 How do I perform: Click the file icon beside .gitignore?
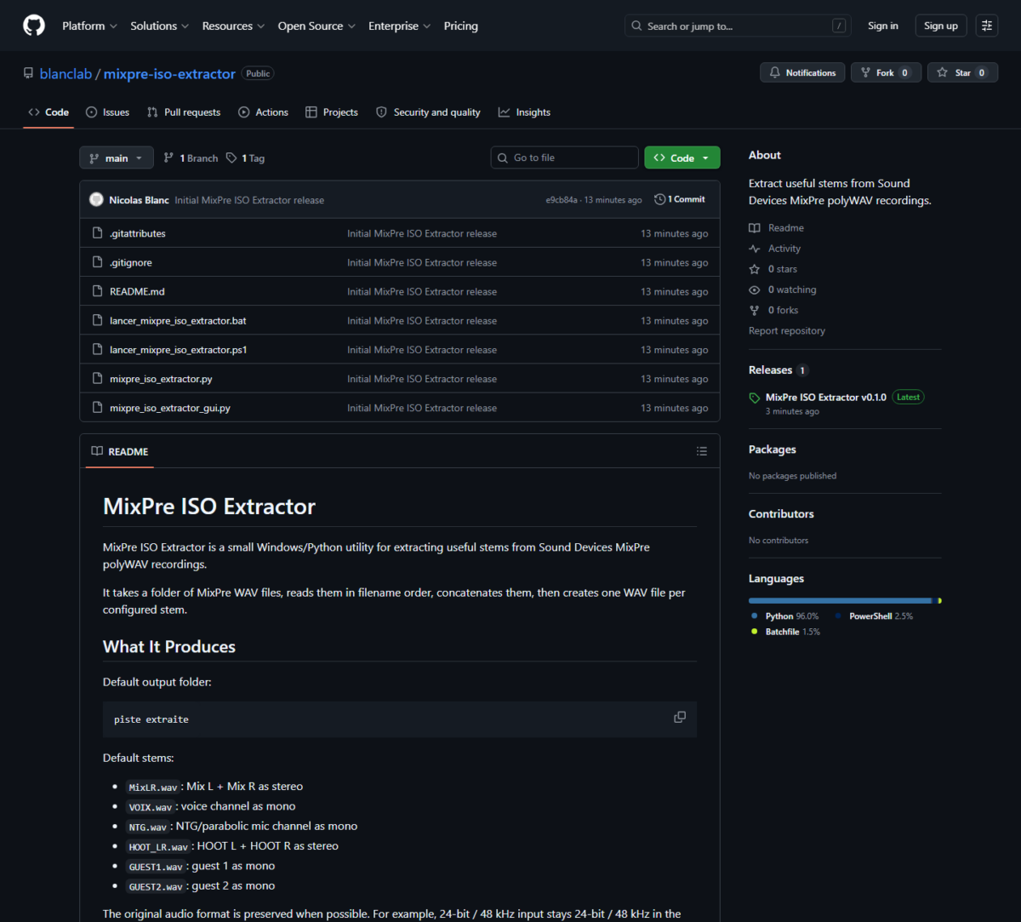pos(97,262)
